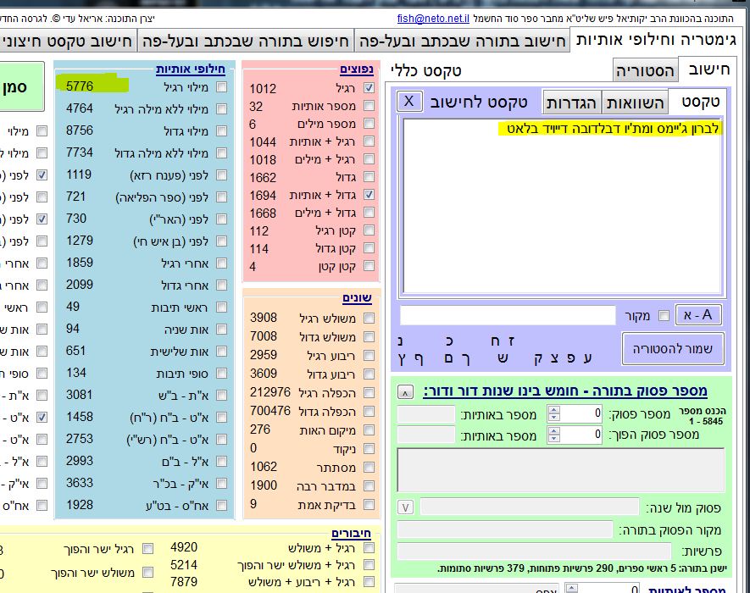Increase the מספר פסוק value with up arrow

(x=554, y=410)
